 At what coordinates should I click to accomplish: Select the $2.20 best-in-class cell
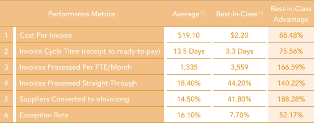click(239, 35)
